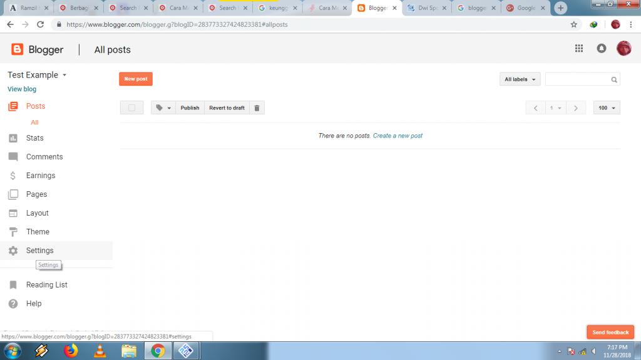The width and height of the screenshot is (641, 360).
Task: Open the account profile avatar
Action: tap(624, 49)
